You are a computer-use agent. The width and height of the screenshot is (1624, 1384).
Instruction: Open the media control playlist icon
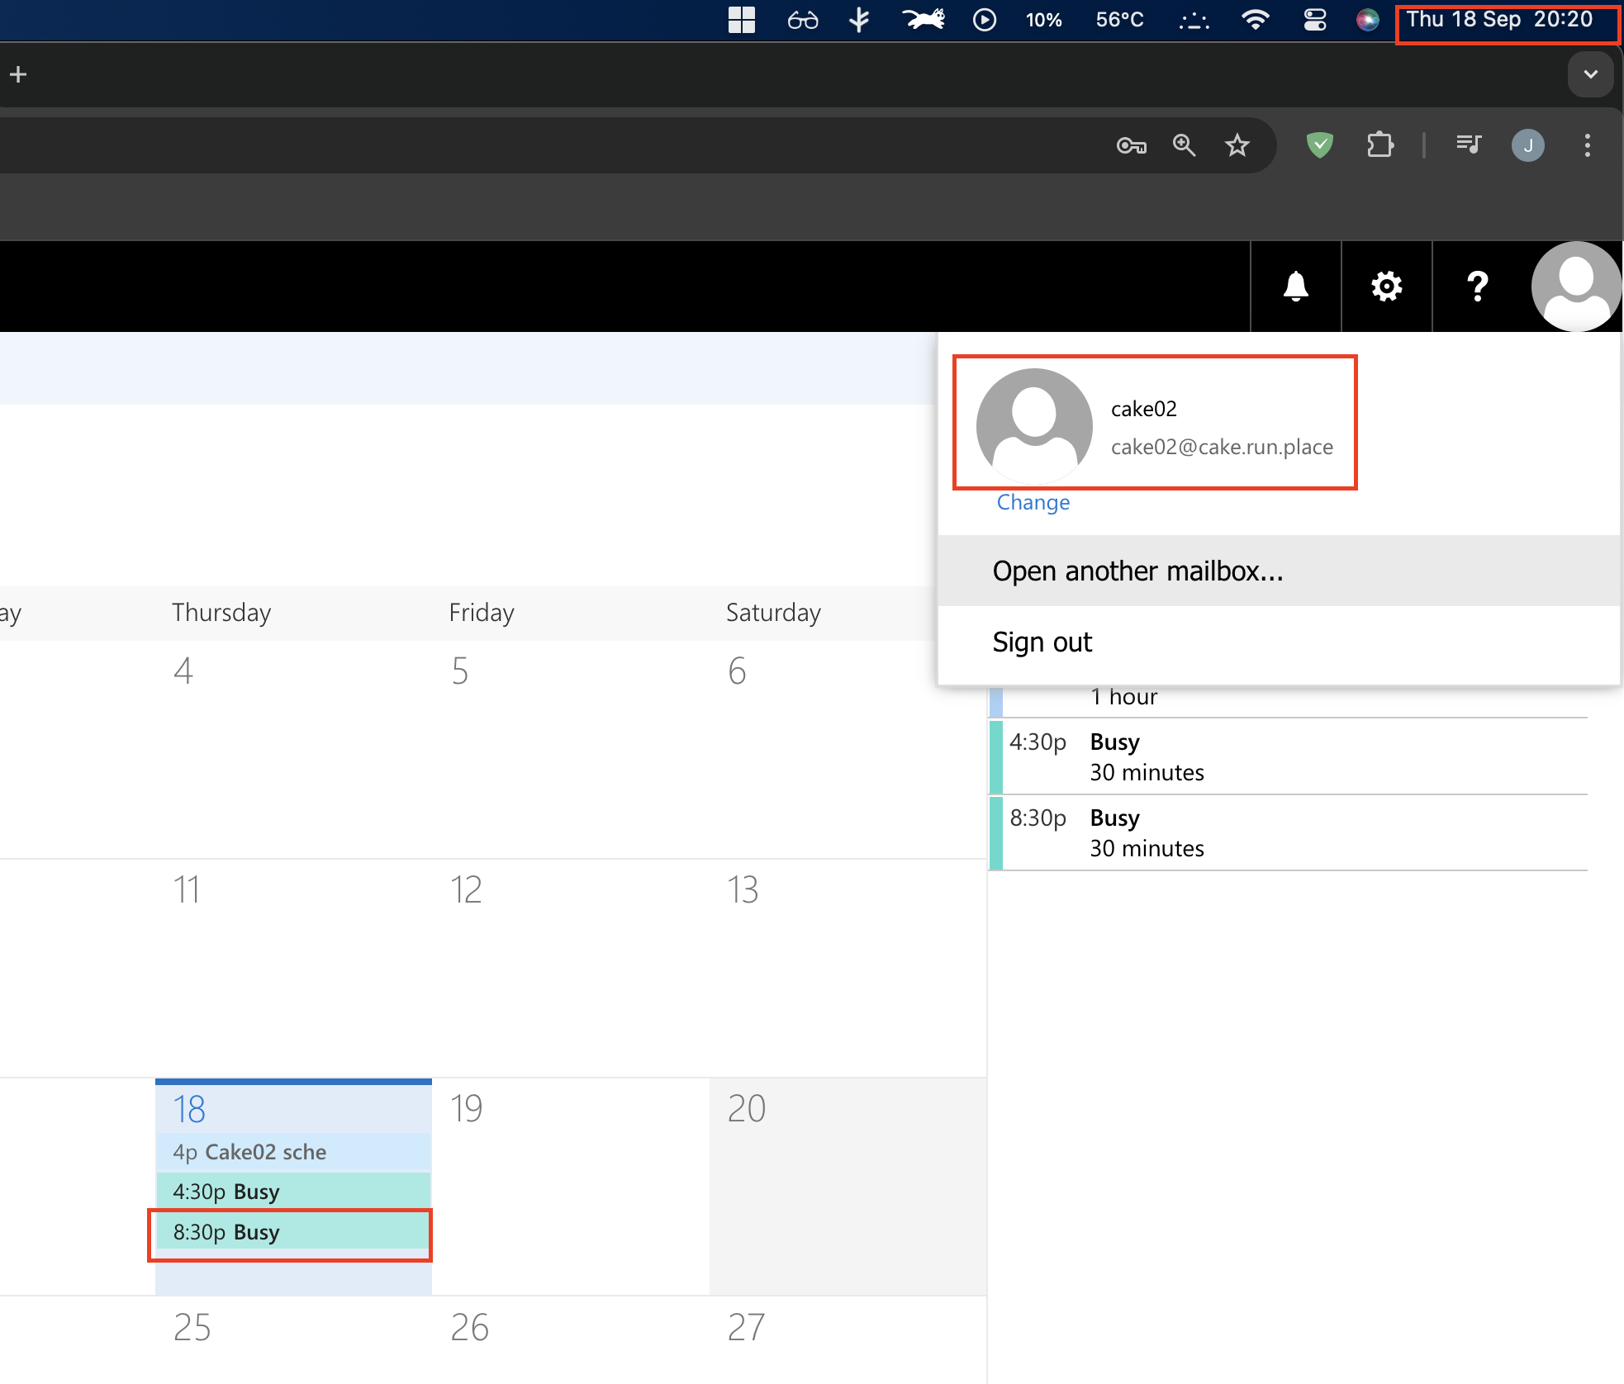pos(1469,146)
